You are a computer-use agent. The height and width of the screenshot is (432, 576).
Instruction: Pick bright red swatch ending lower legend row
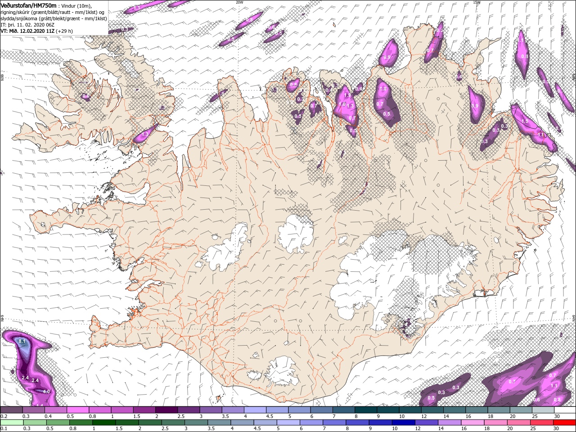coord(564,423)
